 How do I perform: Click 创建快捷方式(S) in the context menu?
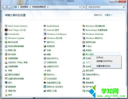click(x=106, y=66)
